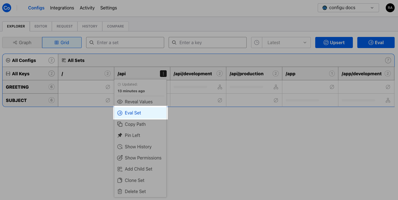This screenshot has width=398, height=200.
Task: Click empty value icon in SUBJECT /api/production cell
Action: [x=276, y=100]
